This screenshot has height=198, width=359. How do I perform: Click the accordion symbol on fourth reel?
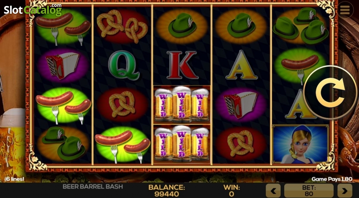pyautogui.click(x=241, y=105)
